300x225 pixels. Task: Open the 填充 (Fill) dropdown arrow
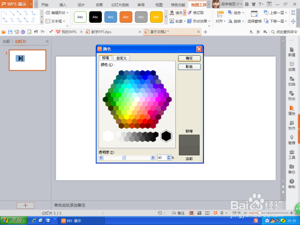point(185,13)
